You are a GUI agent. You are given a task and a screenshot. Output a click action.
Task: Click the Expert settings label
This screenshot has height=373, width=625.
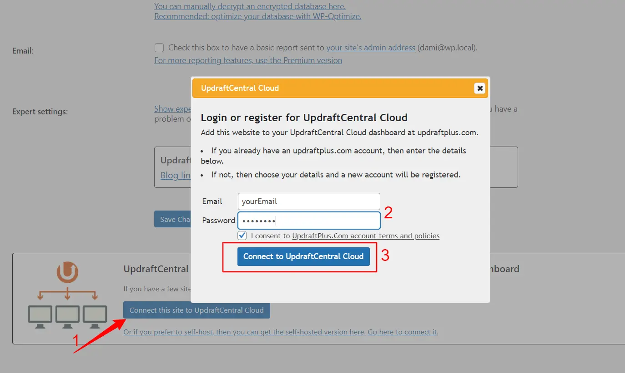coord(40,112)
